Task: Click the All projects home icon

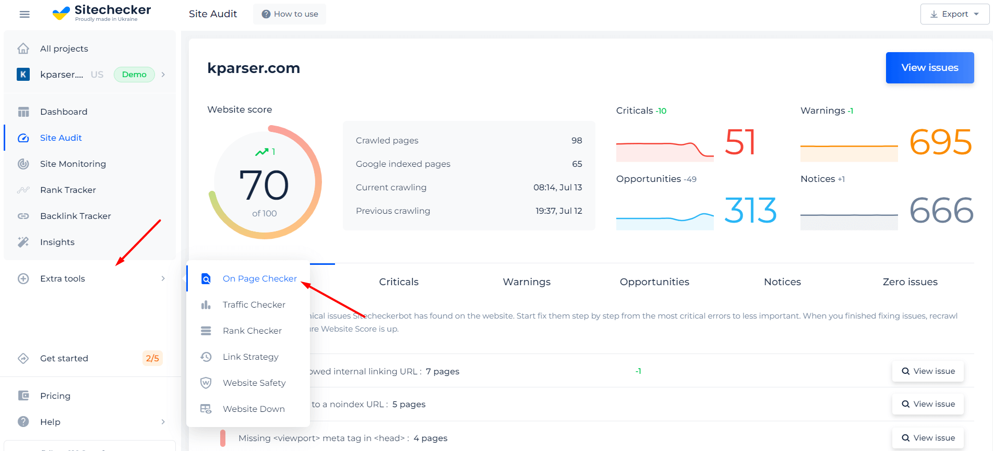Action: 23,48
